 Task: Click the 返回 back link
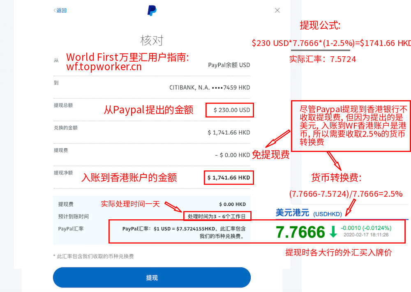[60, 11]
